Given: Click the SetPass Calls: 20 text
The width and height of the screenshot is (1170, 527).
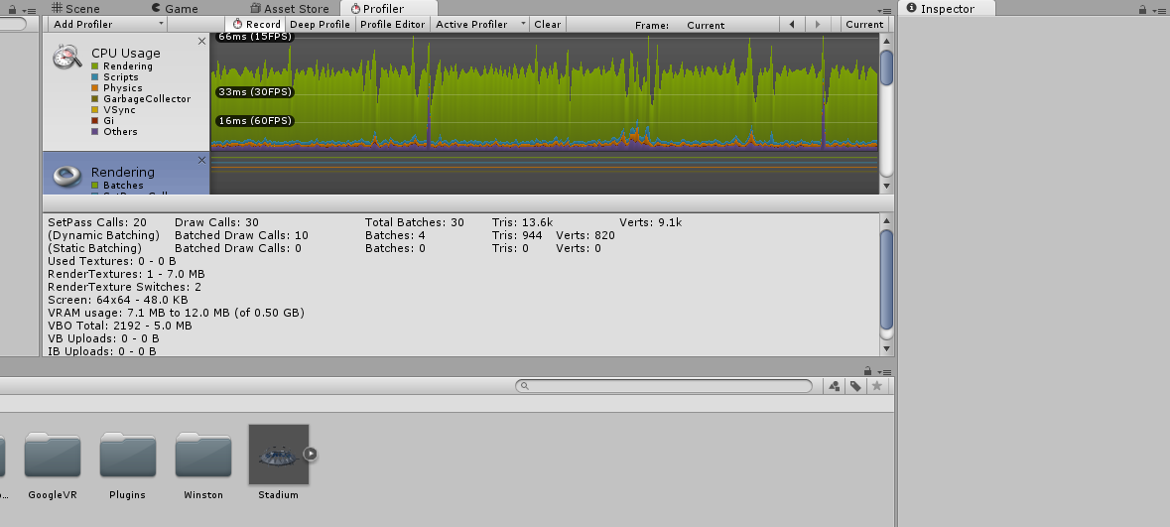Looking at the screenshot, I should coord(97,222).
